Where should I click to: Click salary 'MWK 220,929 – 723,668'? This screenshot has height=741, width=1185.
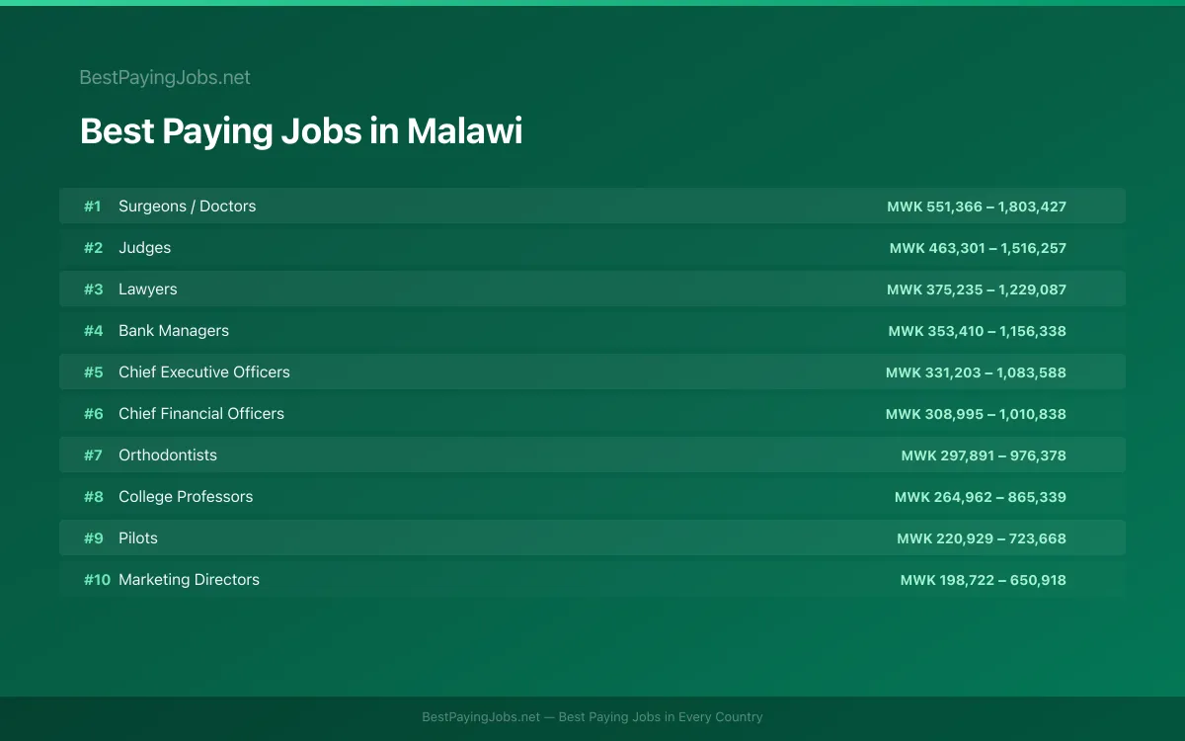point(982,538)
